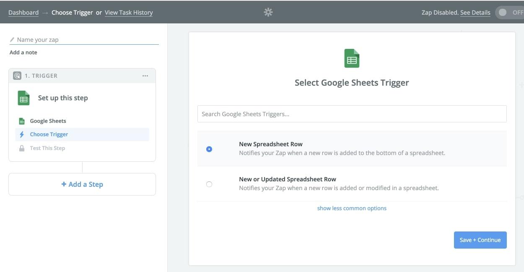Screen dimensions: 524x272
Task: Click the lock icon beside Test This Step
Action: pos(22,148)
